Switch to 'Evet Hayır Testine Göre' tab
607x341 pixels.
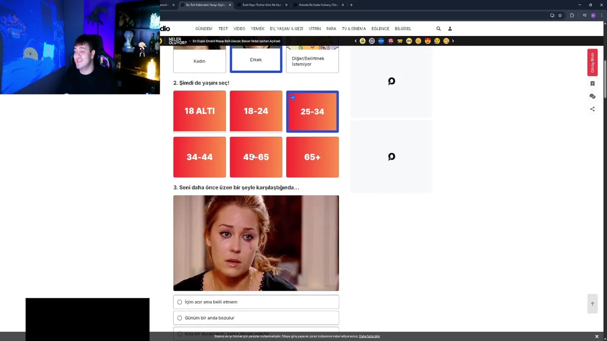262,5
